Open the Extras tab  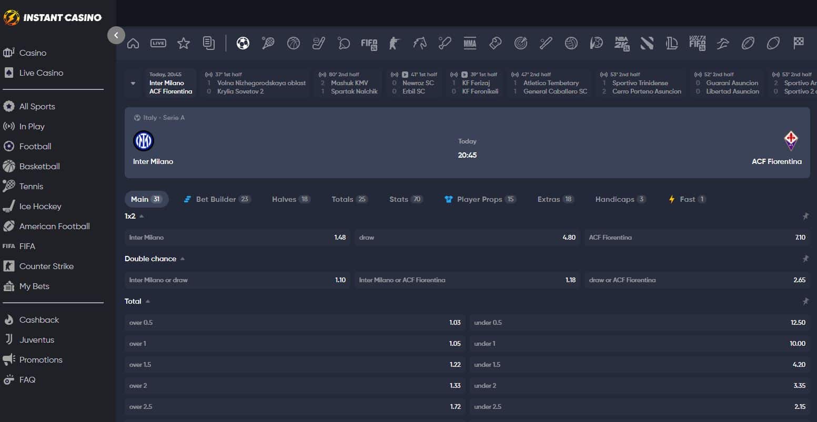(x=556, y=199)
